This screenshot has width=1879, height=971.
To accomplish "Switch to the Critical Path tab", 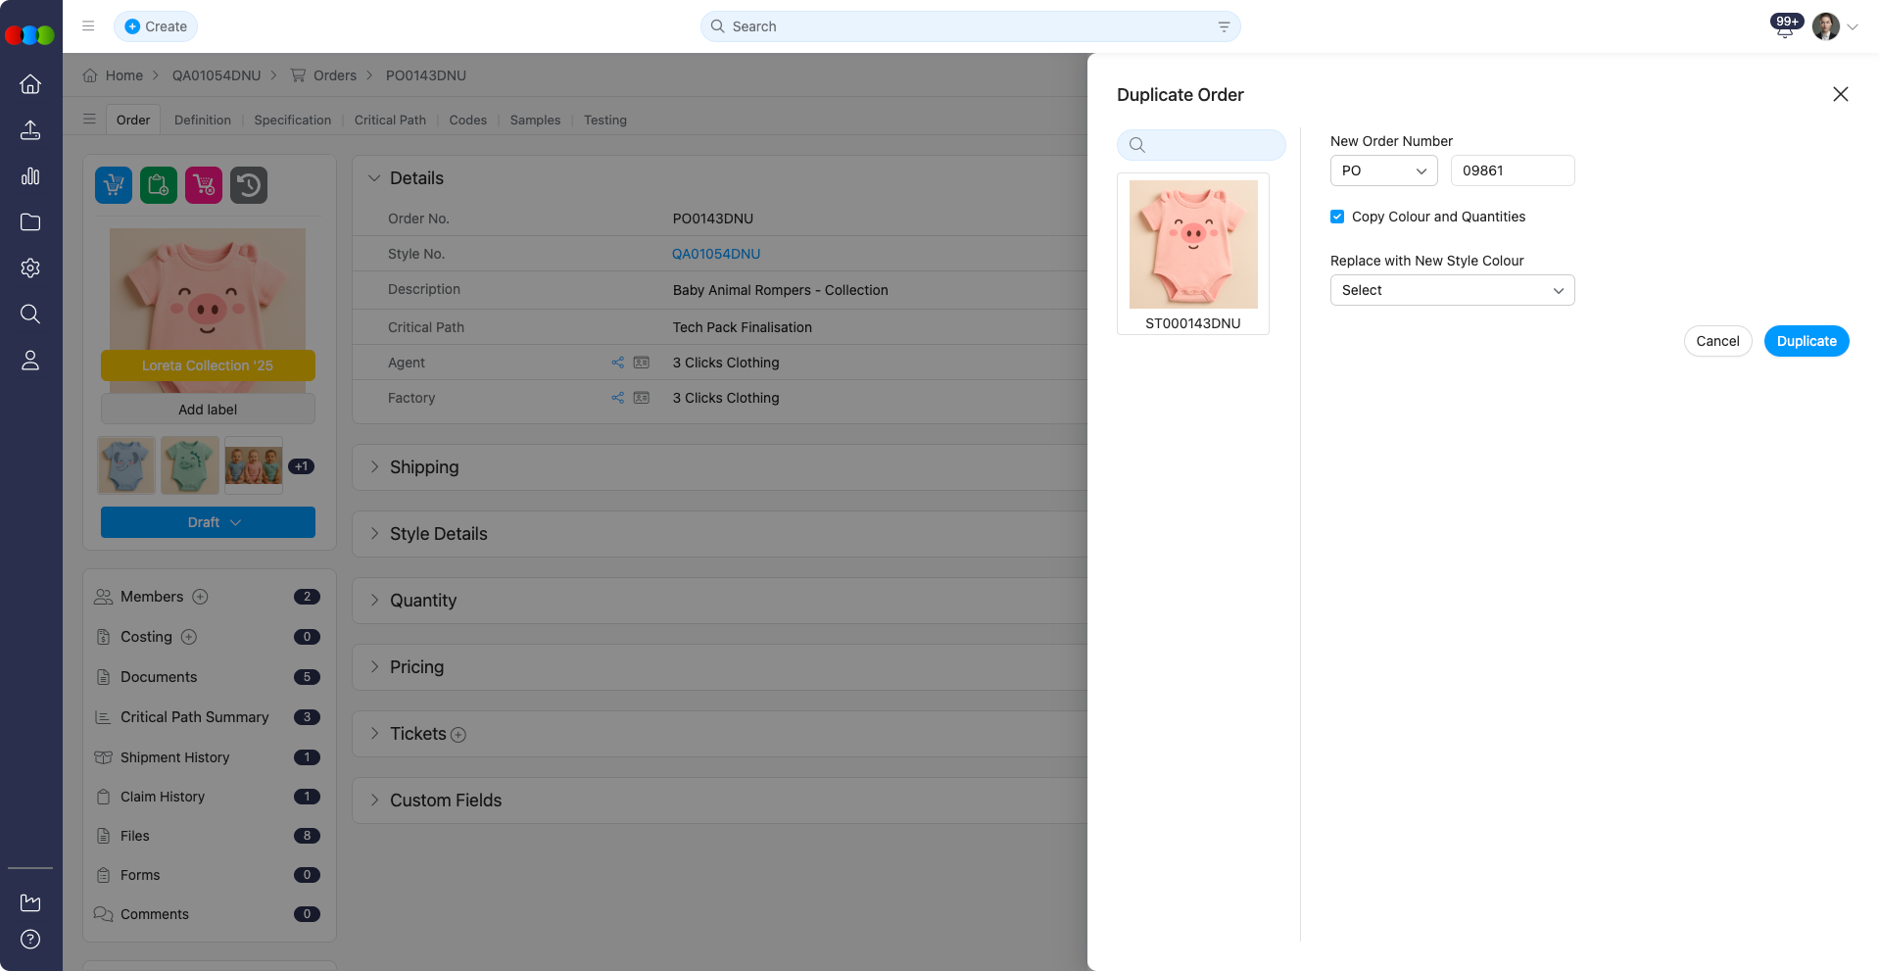I will (x=390, y=120).
